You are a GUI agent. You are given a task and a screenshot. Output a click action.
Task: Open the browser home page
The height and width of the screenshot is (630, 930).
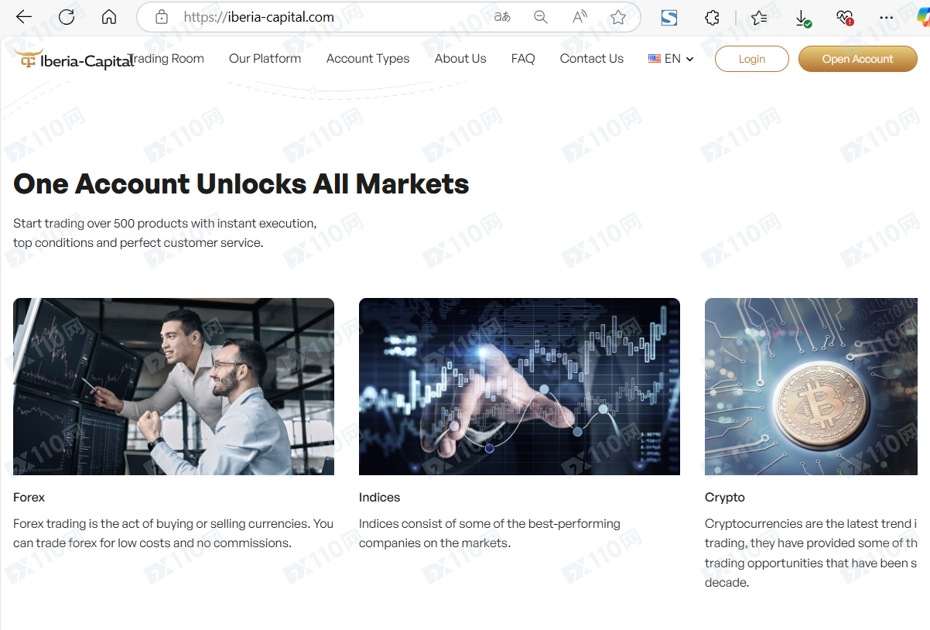click(x=109, y=17)
